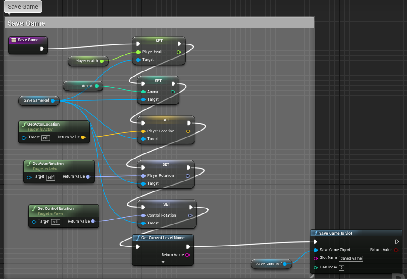Click the Save Game comment bubble label
The image size is (407, 279).
23,7
